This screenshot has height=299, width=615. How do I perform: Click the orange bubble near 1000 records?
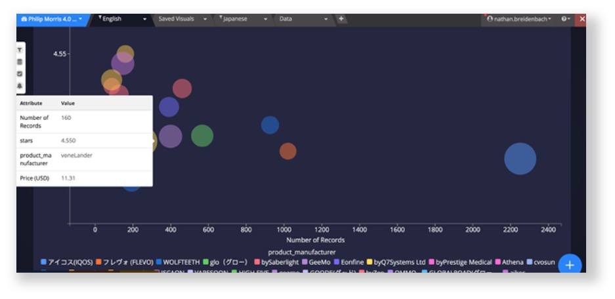[288, 151]
